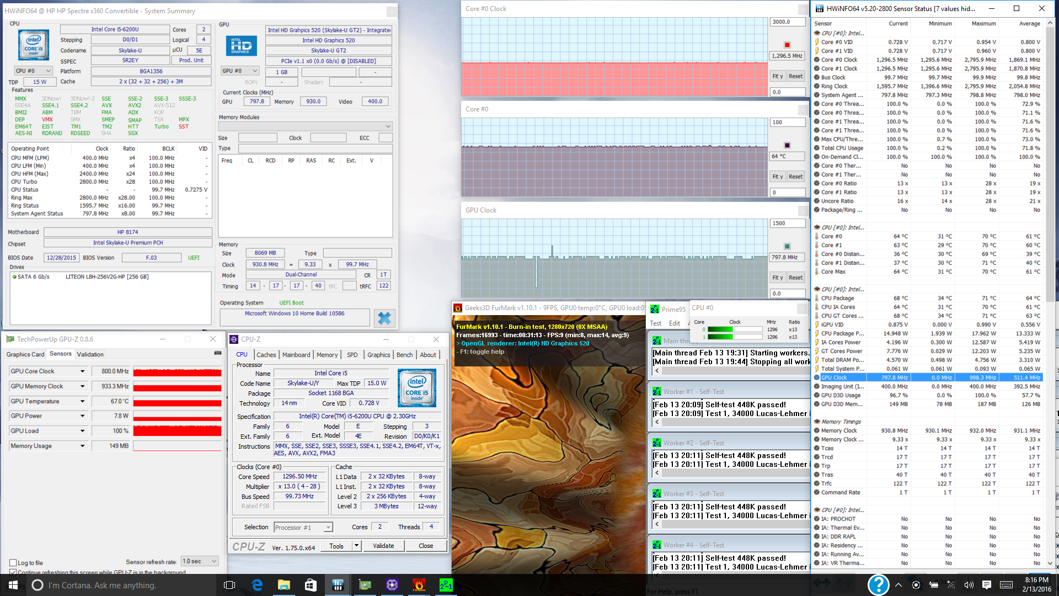
Task: Open the touch keyboard tray icon
Action: coord(1005,585)
